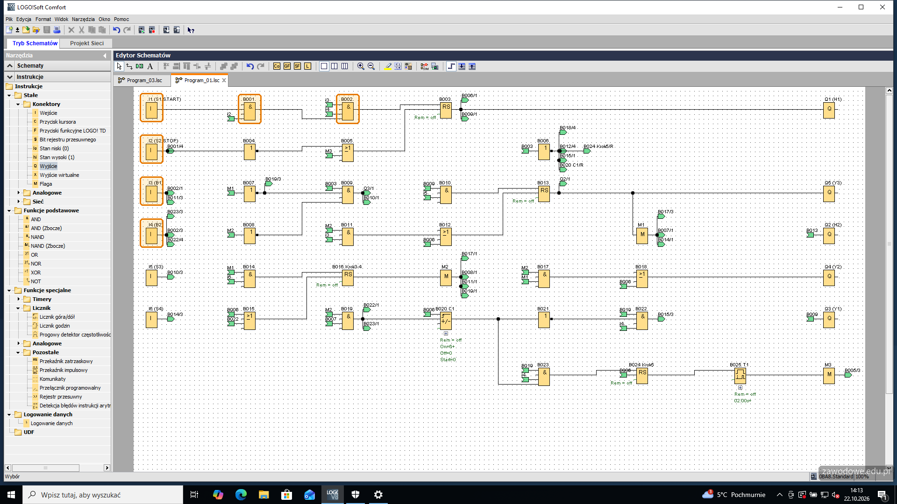Select Przekaźnik zatrzaskowy in tree

coord(66,361)
